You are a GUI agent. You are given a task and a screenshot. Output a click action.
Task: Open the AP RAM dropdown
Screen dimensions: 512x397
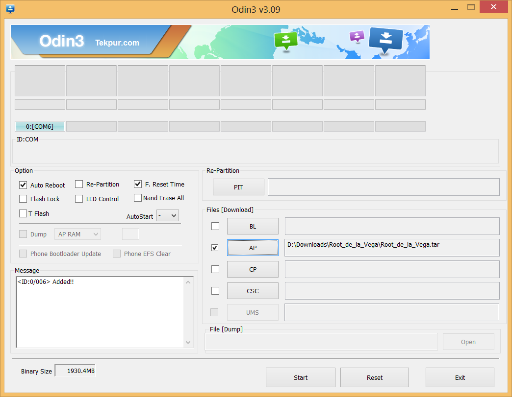[x=77, y=234]
